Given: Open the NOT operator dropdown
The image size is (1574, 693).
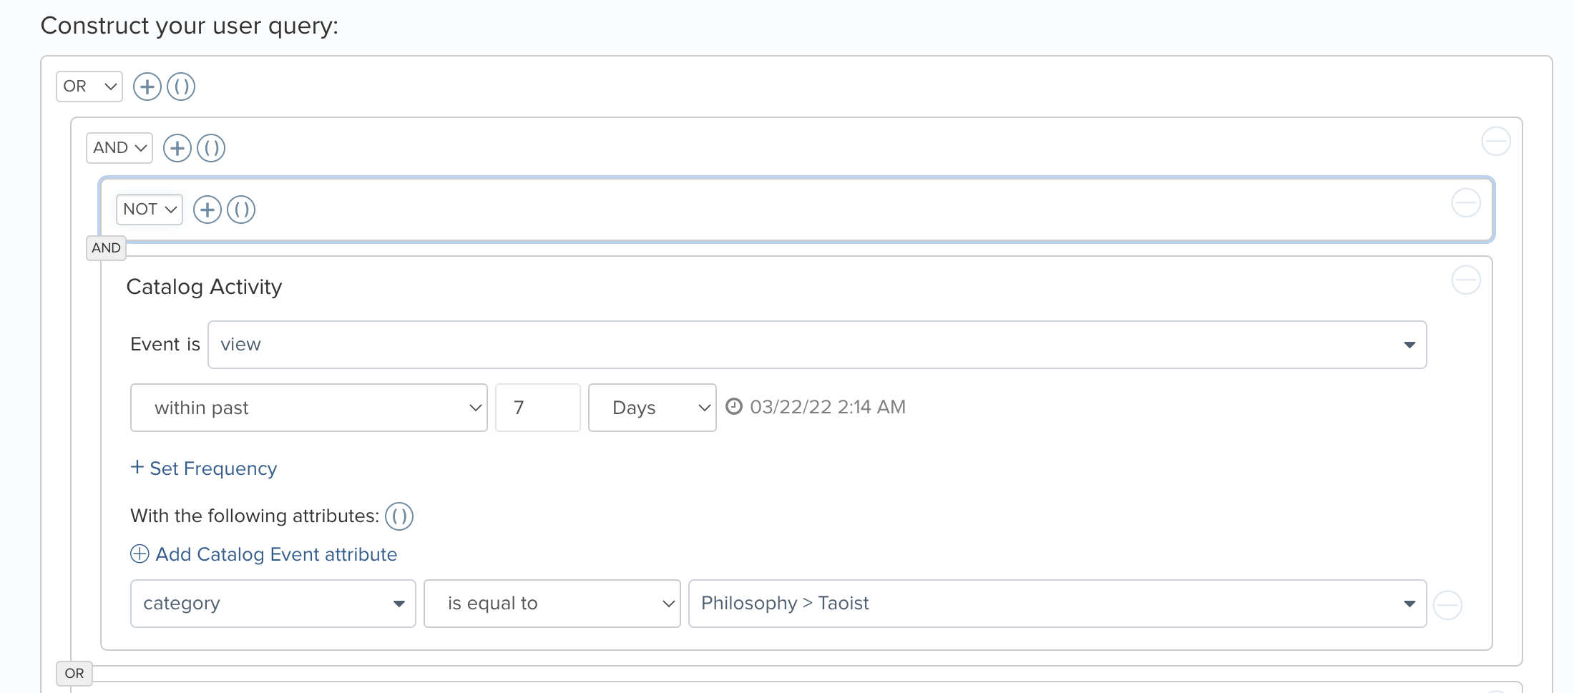Looking at the screenshot, I should [x=150, y=210].
